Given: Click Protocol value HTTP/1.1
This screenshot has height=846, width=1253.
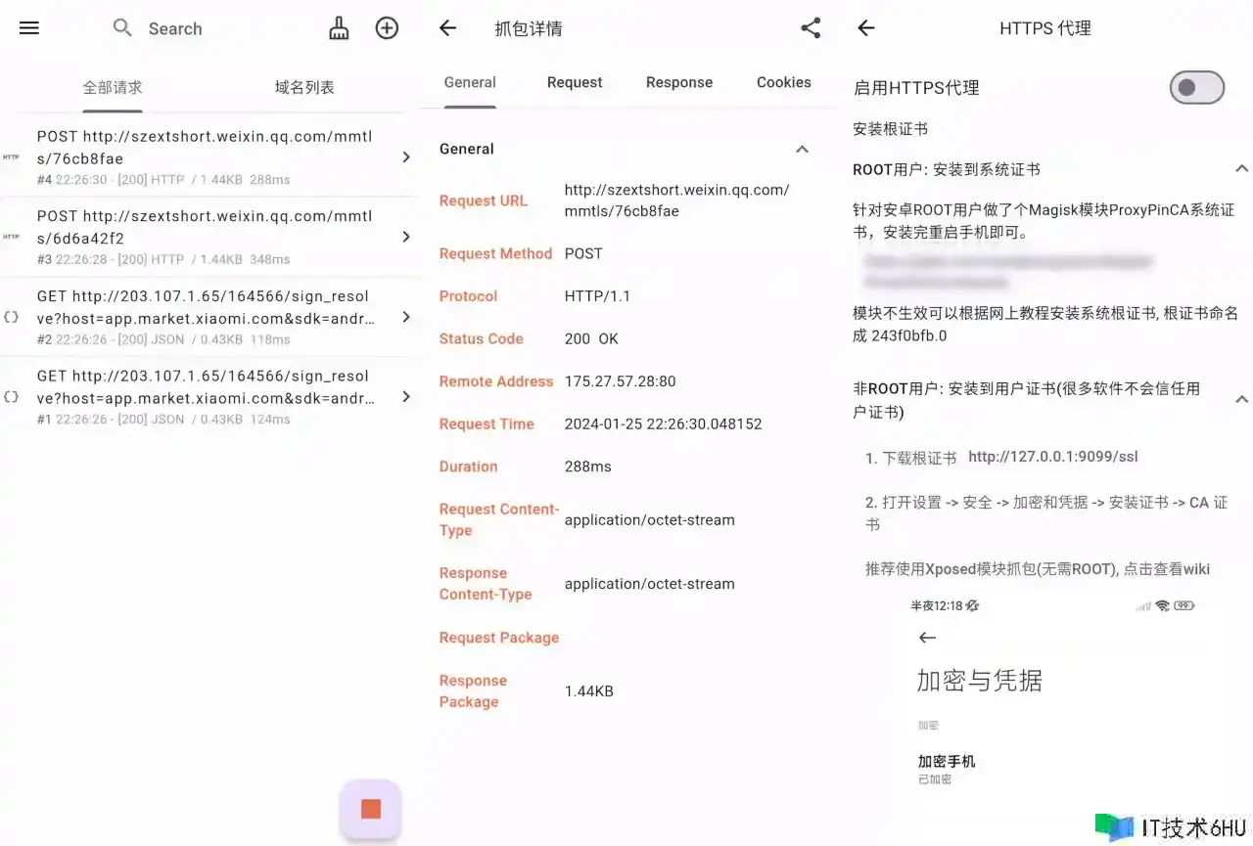Looking at the screenshot, I should [597, 296].
